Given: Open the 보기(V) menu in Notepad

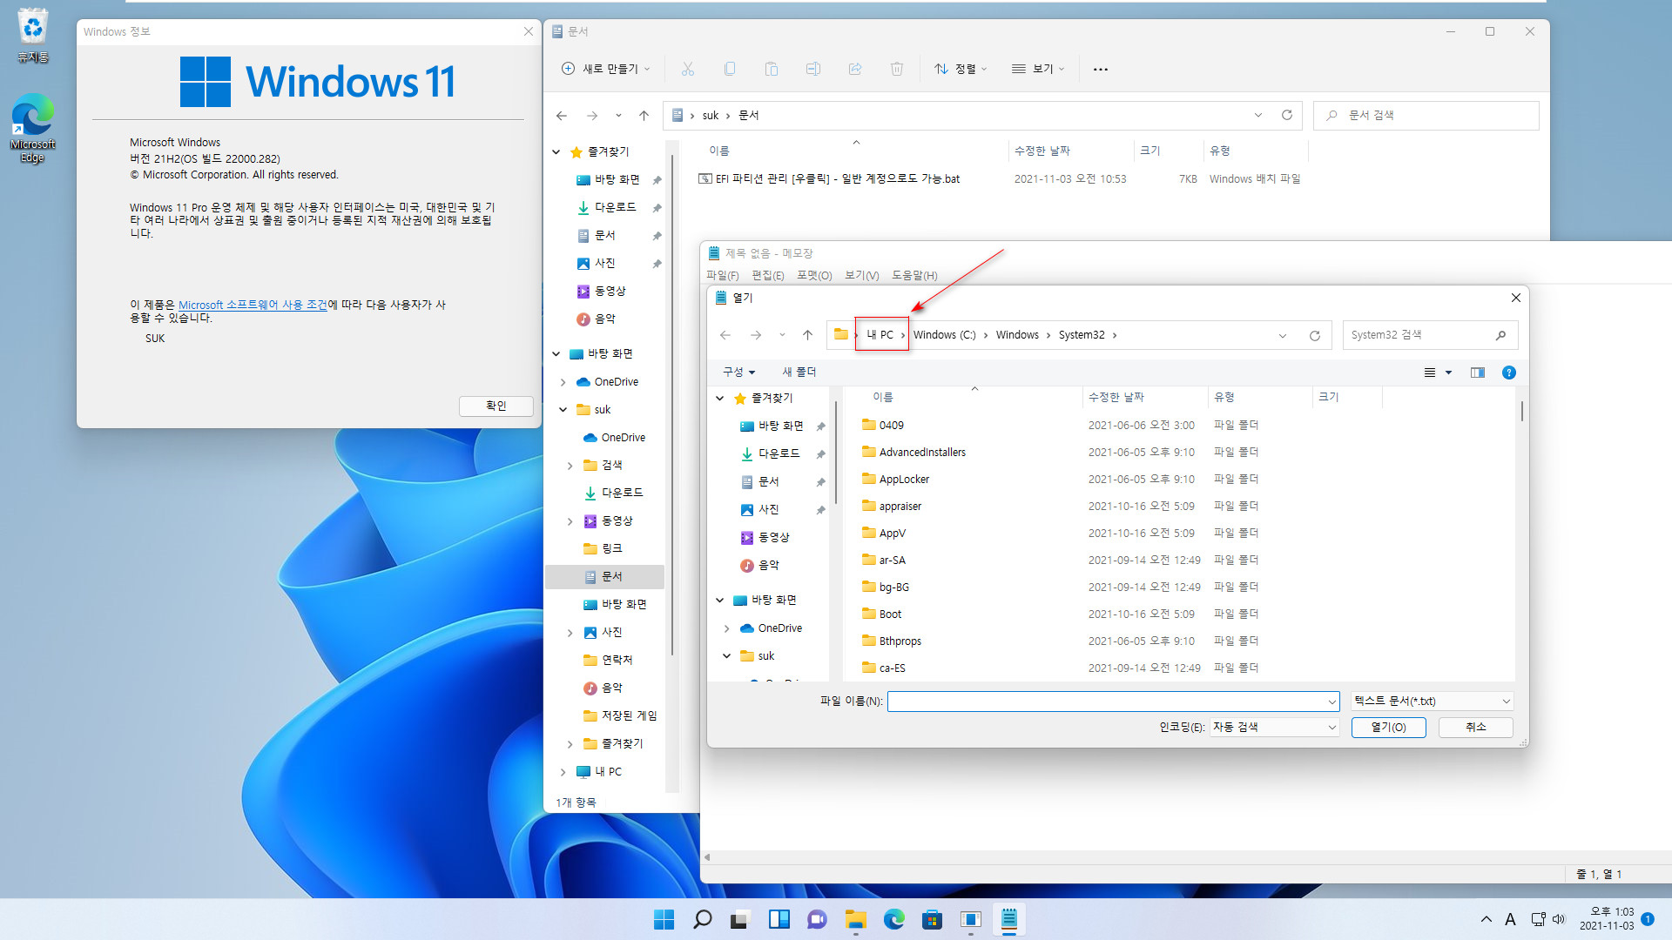Looking at the screenshot, I should tap(862, 275).
